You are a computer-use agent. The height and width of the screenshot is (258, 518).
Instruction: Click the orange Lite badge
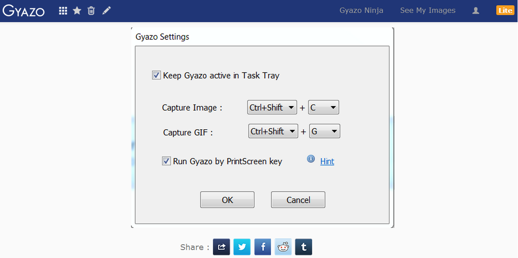pos(505,11)
